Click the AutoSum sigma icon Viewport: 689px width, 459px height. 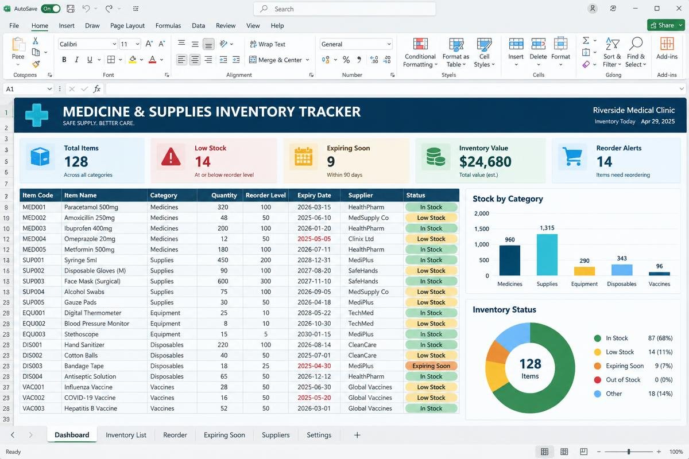(x=586, y=41)
